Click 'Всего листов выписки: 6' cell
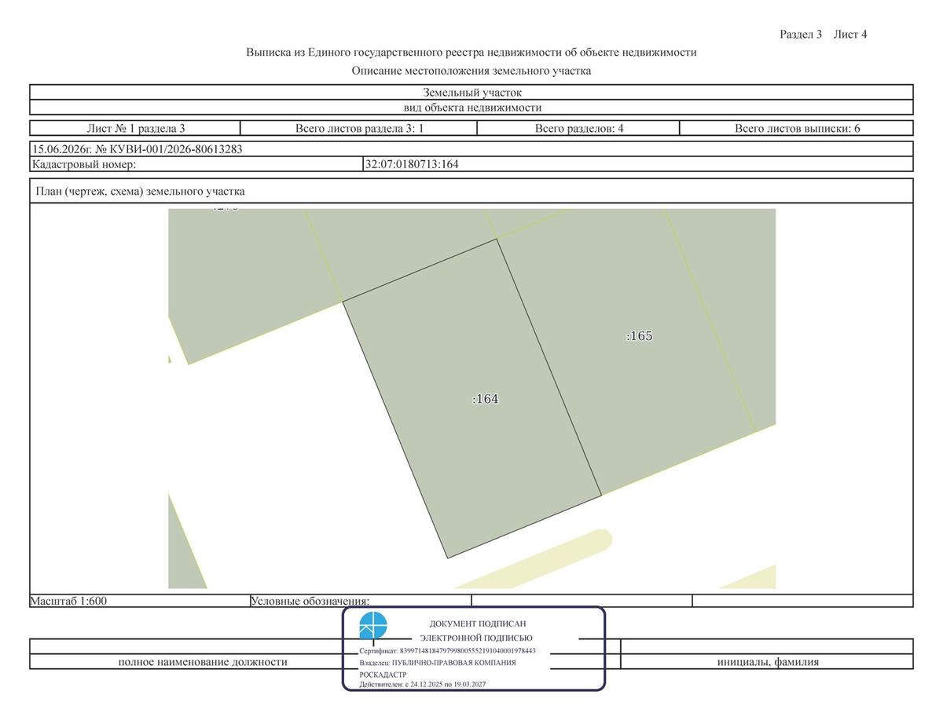The width and height of the screenshot is (943, 728). [x=797, y=128]
